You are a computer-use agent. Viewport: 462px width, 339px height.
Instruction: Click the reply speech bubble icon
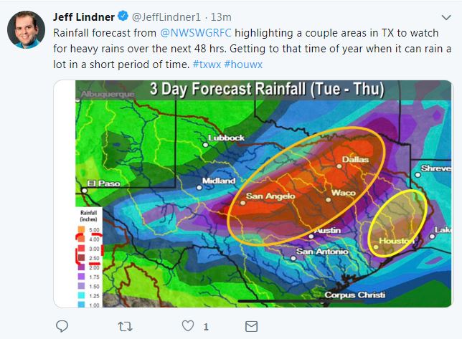click(x=62, y=326)
